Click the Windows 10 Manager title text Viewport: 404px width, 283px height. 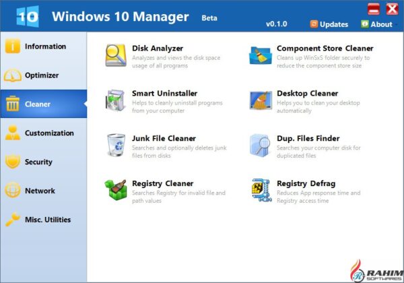pos(121,16)
